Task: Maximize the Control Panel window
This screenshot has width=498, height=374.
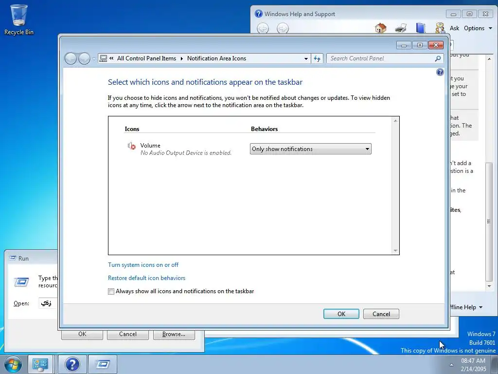Action: (420, 45)
